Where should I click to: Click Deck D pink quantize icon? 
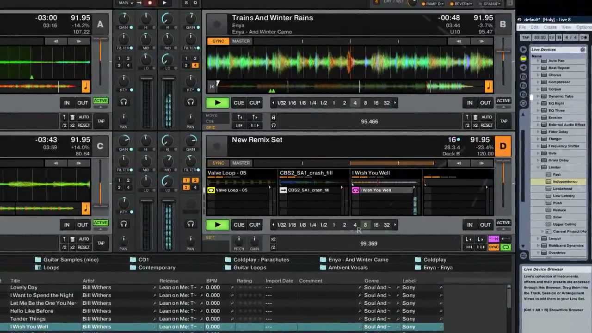click(493, 239)
